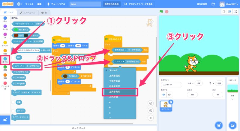Check the 音量 checkbox

(x=13, y=102)
